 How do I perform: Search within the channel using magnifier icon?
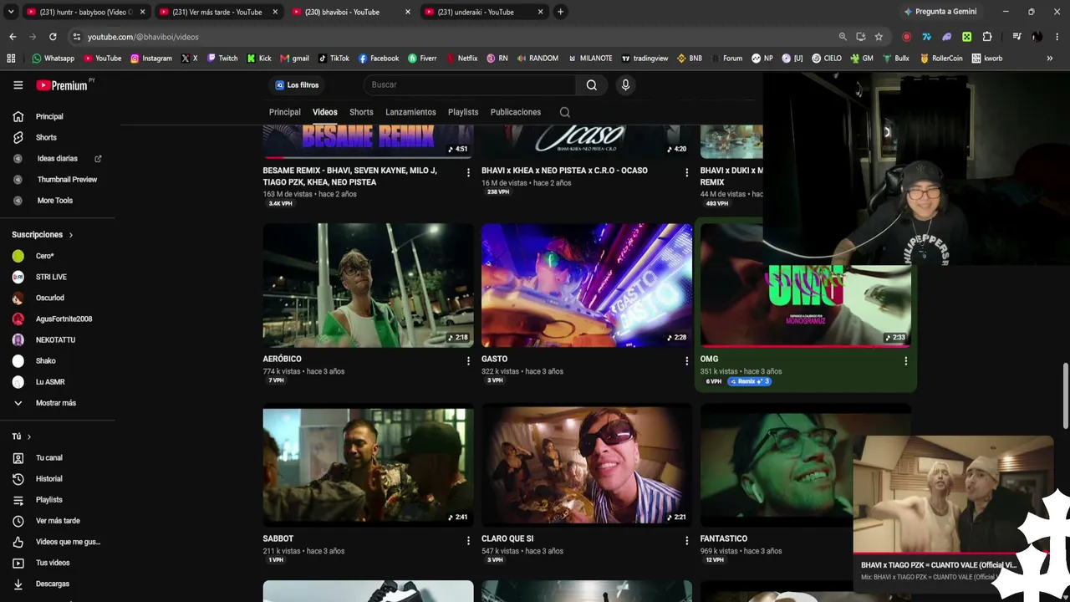tap(565, 112)
